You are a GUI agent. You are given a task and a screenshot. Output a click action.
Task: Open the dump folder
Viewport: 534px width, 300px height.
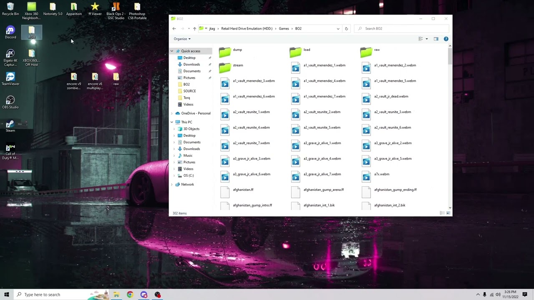click(231, 52)
